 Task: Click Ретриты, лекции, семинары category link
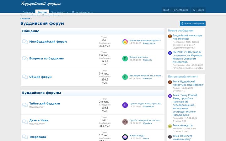point(188,68)
